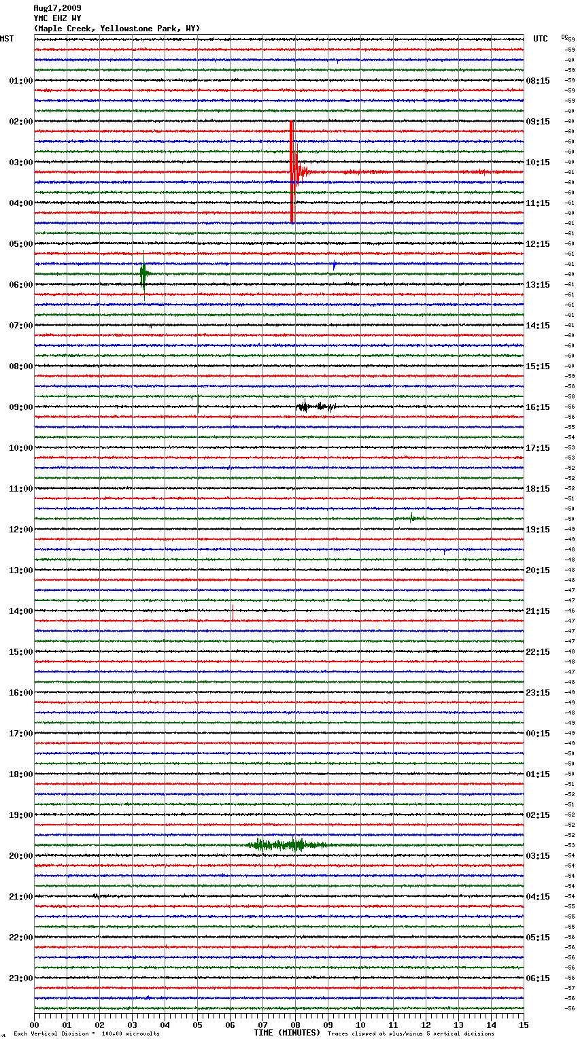
Task: Select the 12:00 MST time label
Action: [x=21, y=530]
